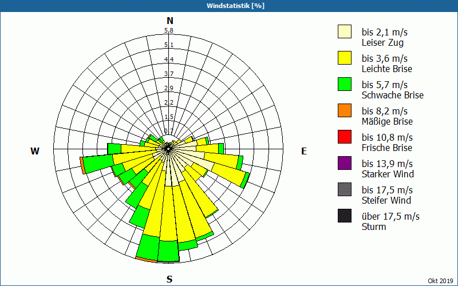Click the '0,7' ring scale value
Image resolution: width=458 pixels, height=286 pixels.
click(169, 131)
